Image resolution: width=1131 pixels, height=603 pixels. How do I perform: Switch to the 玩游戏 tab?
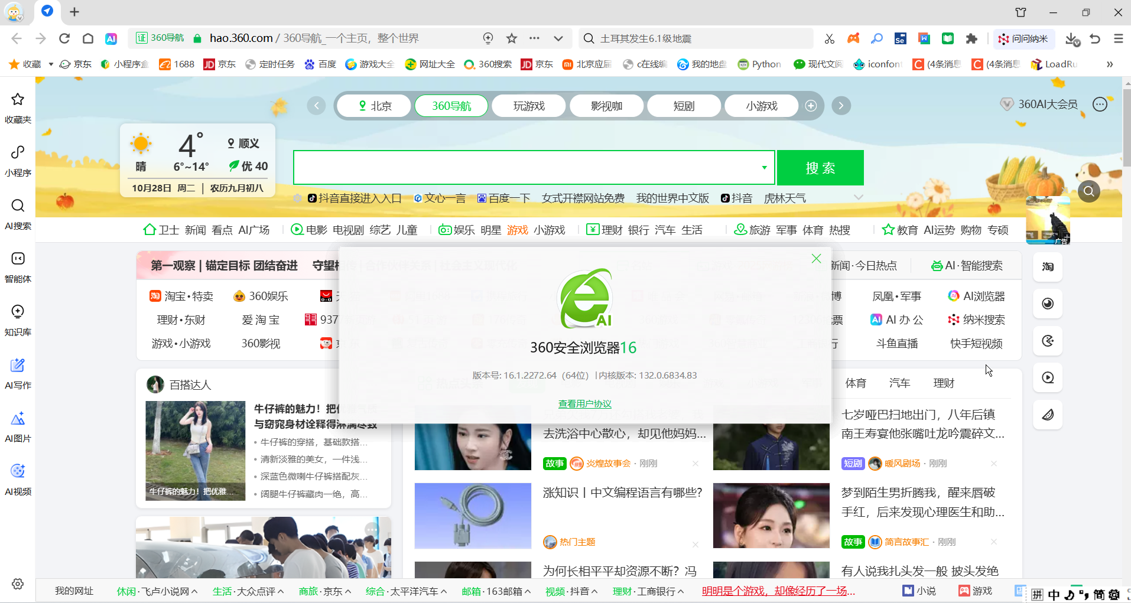pyautogui.click(x=528, y=106)
